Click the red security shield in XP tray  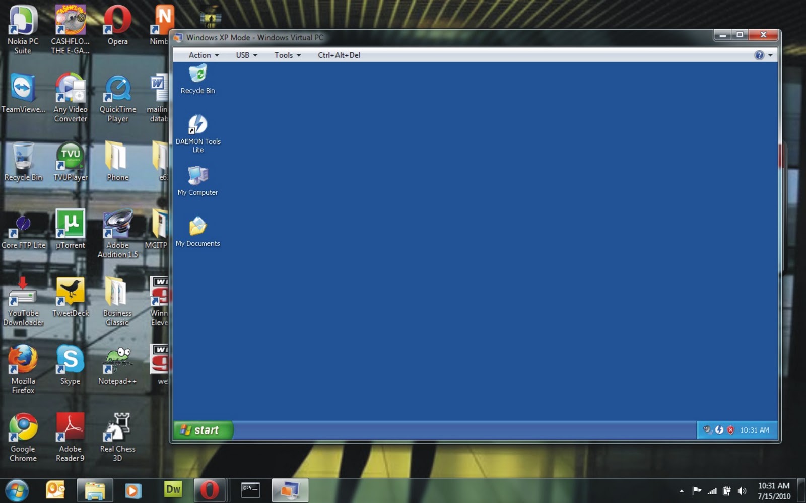730,430
